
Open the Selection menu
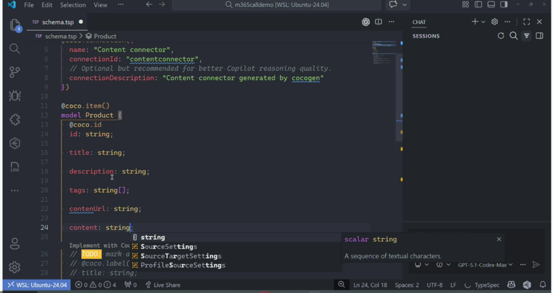pos(73,5)
